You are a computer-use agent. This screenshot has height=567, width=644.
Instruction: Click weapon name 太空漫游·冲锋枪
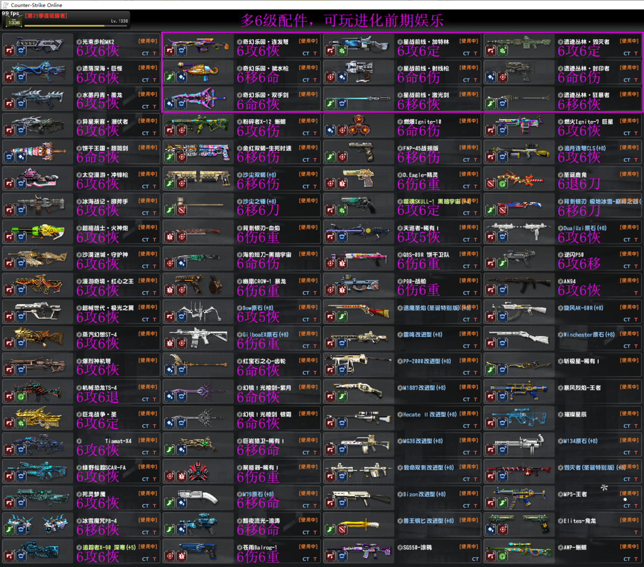tap(105, 175)
